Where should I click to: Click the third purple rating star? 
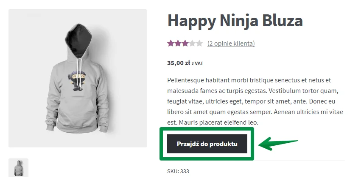(185, 43)
